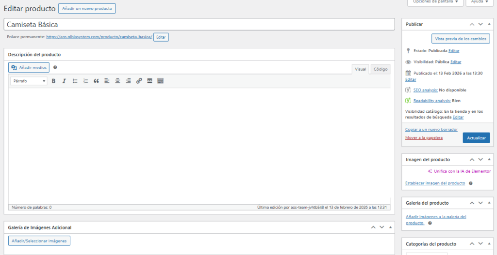Align text to the right
Image resolution: width=497 pixels, height=255 pixels.
128,81
